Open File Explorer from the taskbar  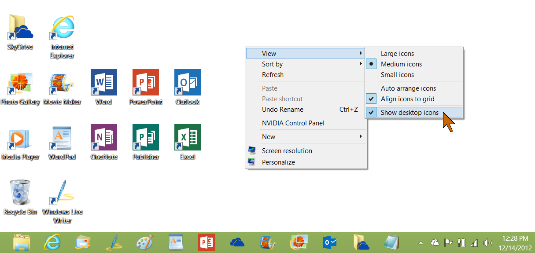tap(22, 242)
